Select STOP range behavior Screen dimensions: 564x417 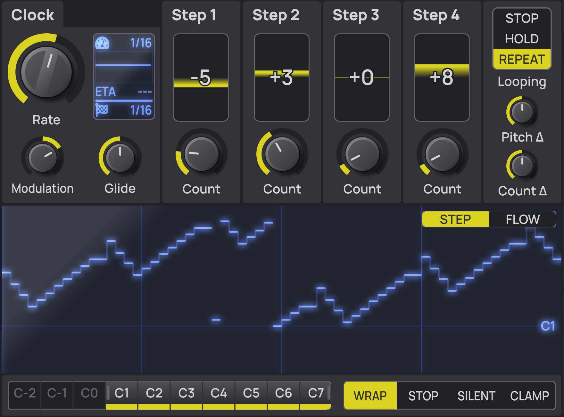coord(423,396)
